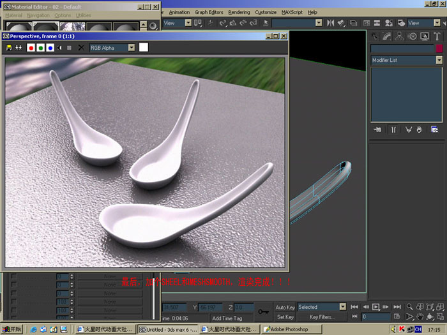Toggle monochrome display in the render window

pos(69,48)
